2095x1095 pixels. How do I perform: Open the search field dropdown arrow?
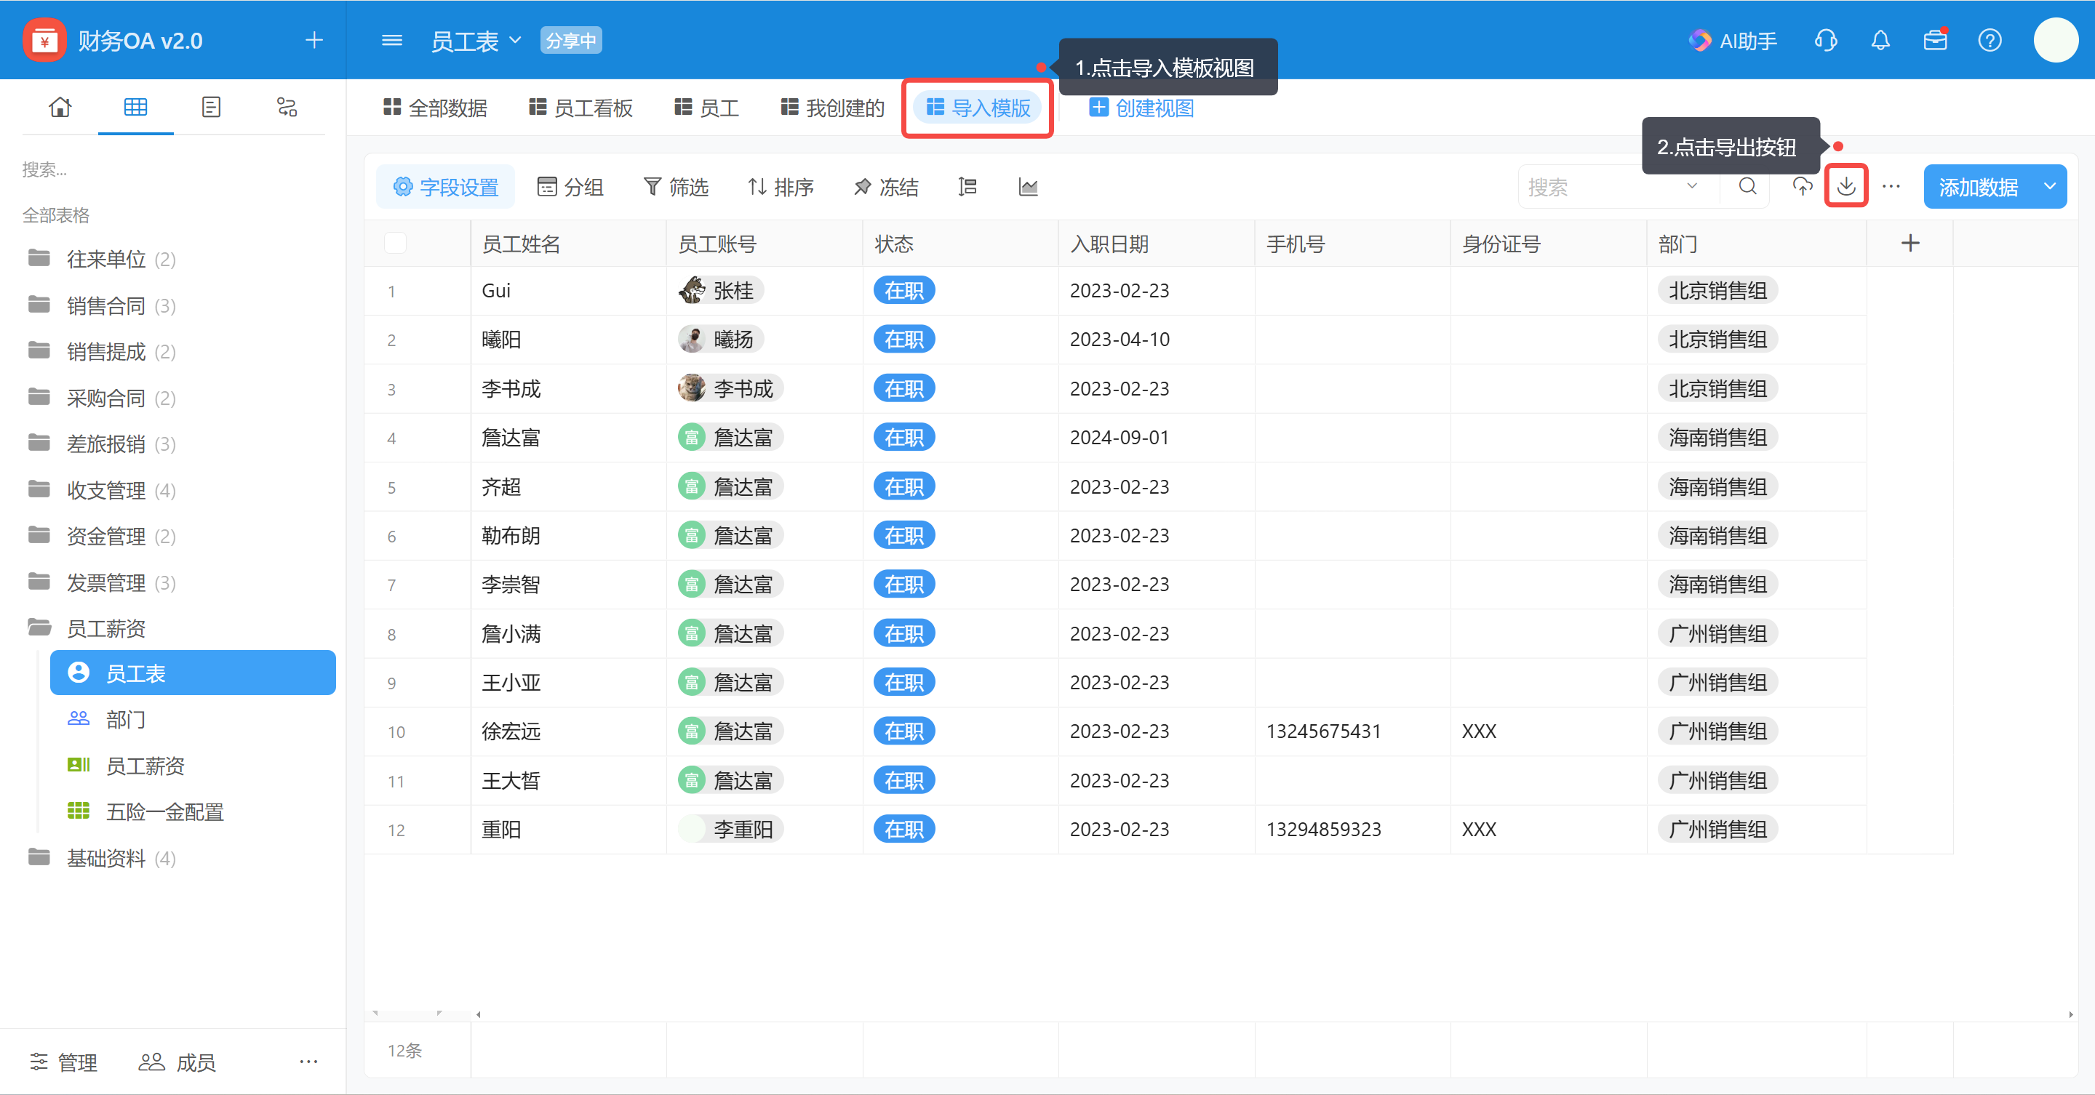pyautogui.click(x=1691, y=186)
